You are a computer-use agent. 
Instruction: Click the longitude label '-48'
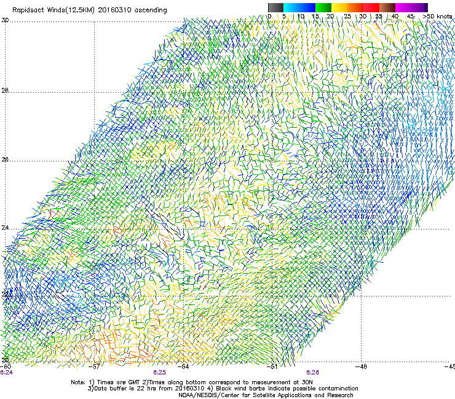pos(361,366)
